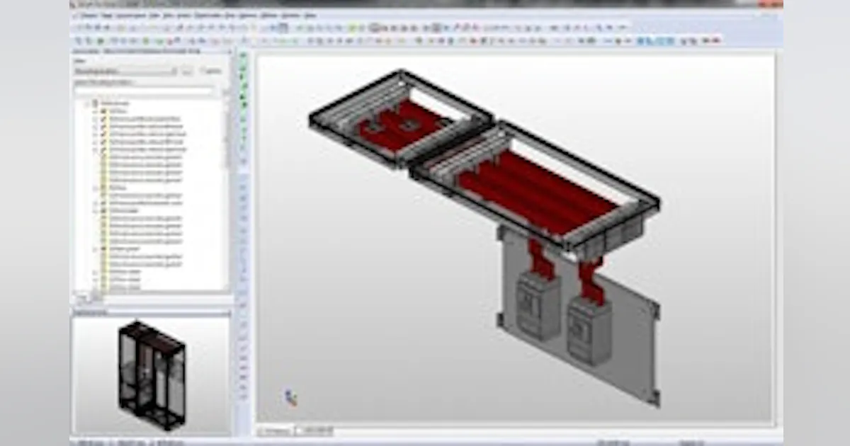Click the assembly icon at the tree root
The width and height of the screenshot is (850, 446).
pos(94,103)
